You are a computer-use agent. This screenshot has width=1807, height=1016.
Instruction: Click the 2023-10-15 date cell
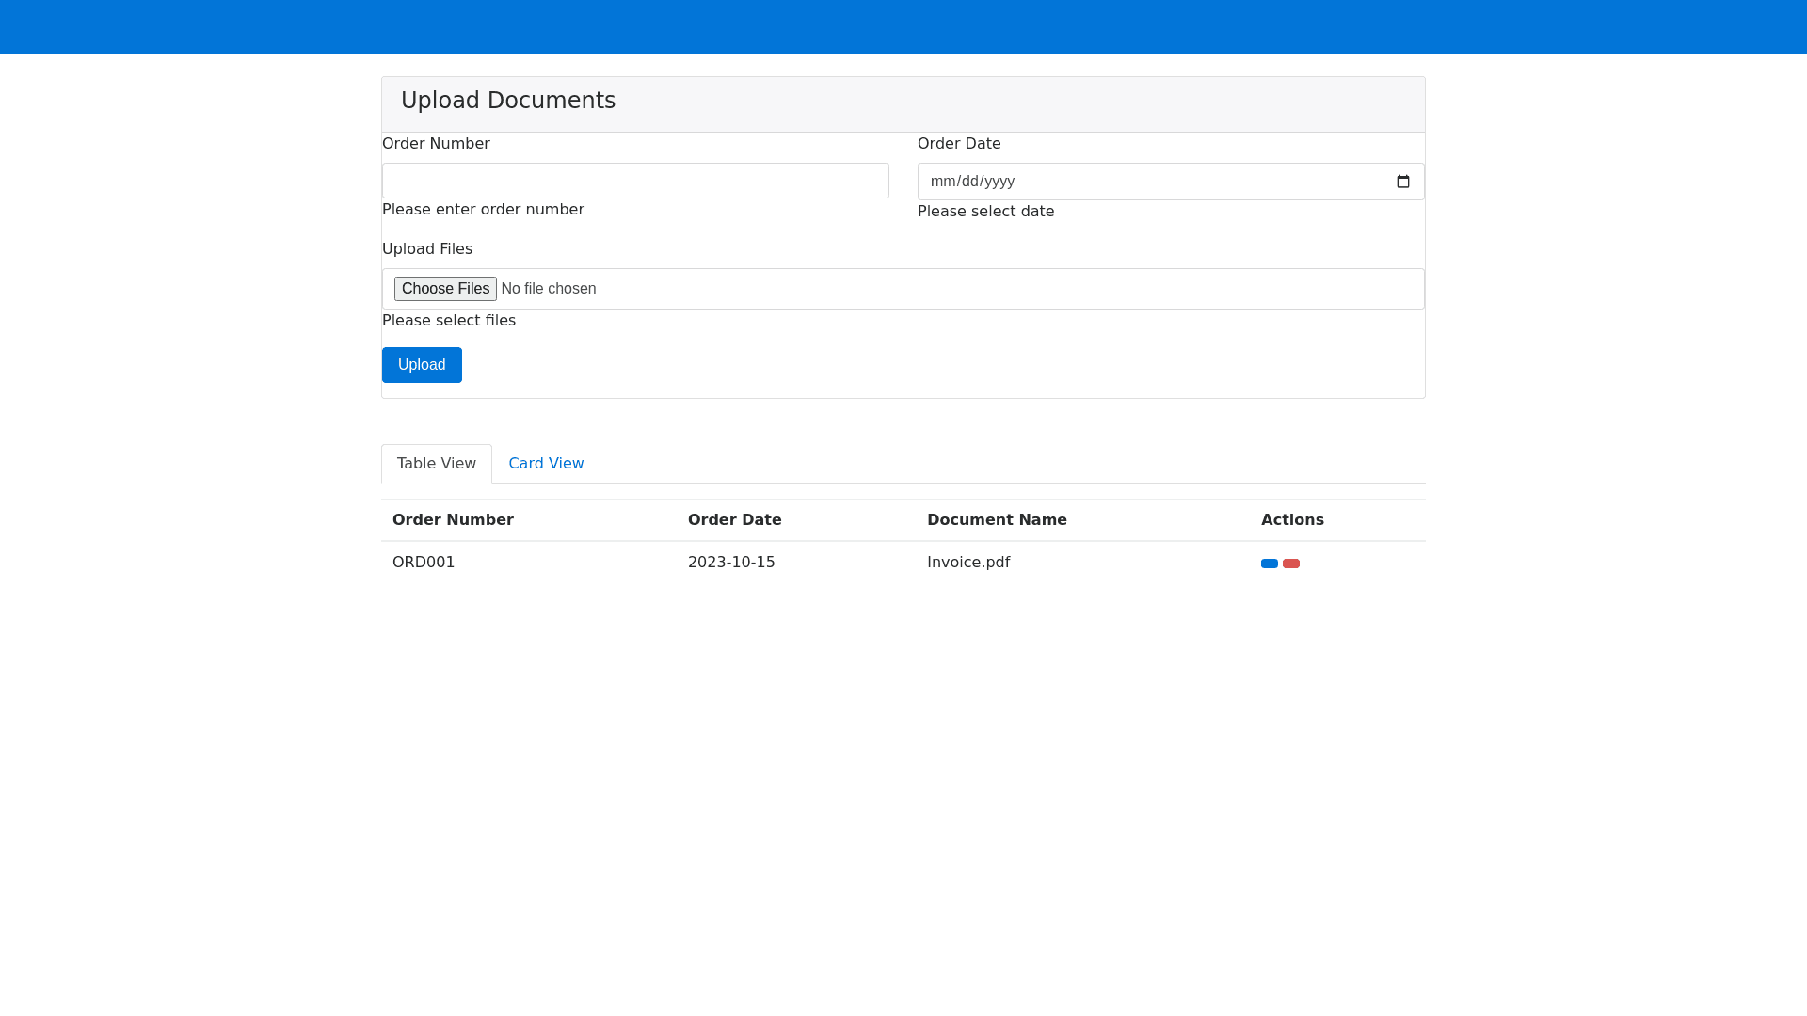(731, 563)
